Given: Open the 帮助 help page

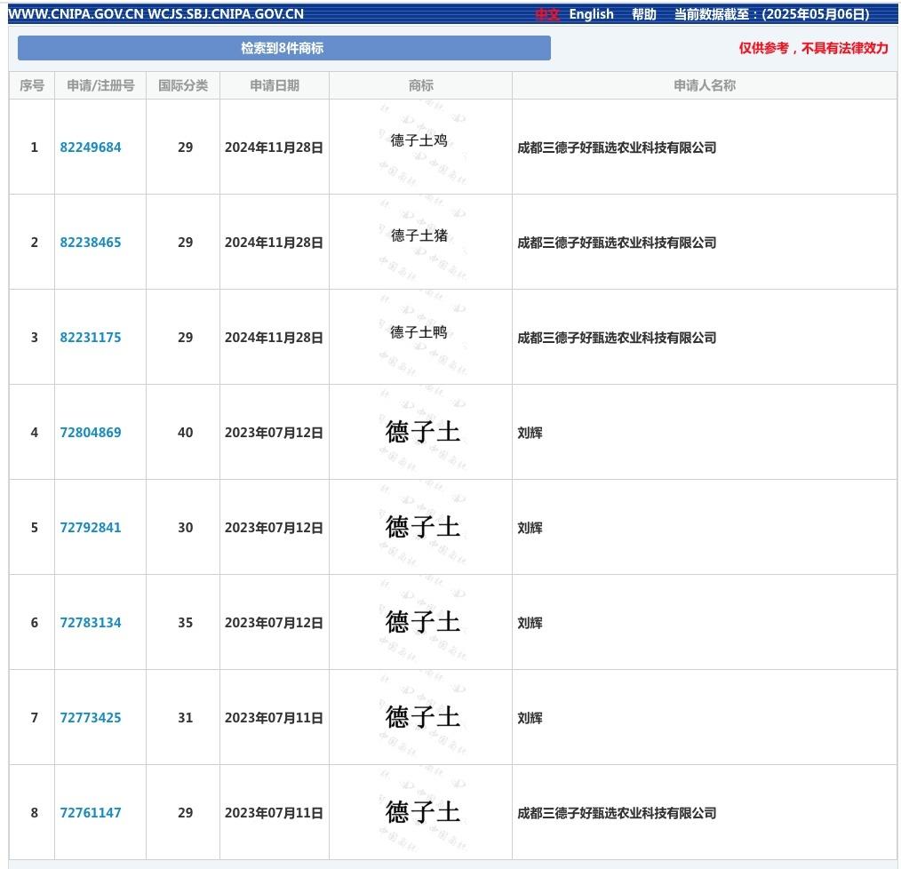Looking at the screenshot, I should pos(643,14).
